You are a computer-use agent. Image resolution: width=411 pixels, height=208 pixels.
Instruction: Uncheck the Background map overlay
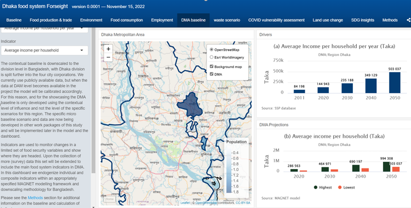212,67
